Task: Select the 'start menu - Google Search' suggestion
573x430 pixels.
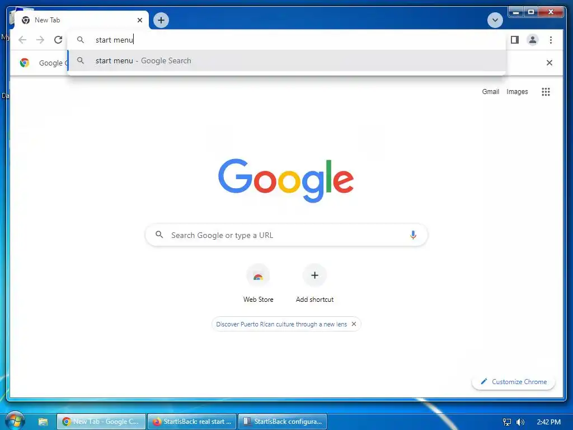Action: point(287,60)
